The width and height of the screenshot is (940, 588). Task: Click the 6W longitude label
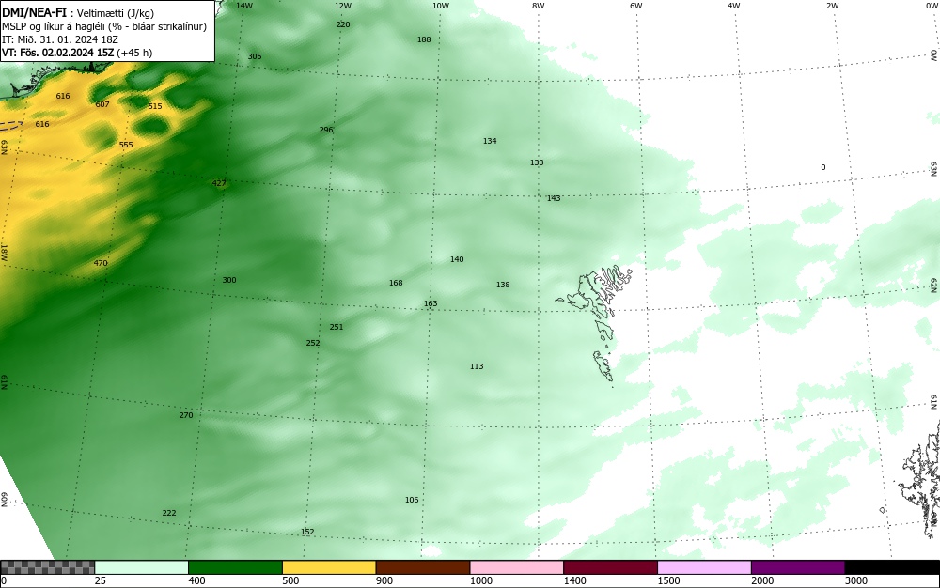coord(636,6)
